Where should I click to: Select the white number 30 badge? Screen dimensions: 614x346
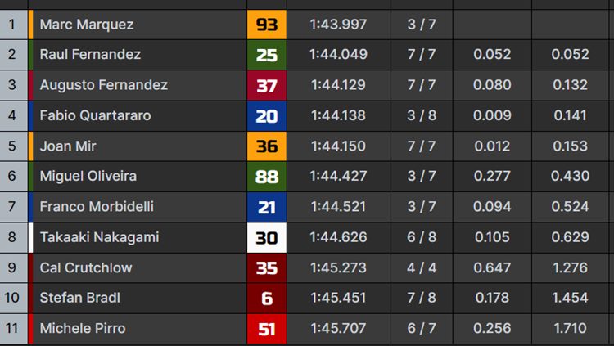(267, 237)
